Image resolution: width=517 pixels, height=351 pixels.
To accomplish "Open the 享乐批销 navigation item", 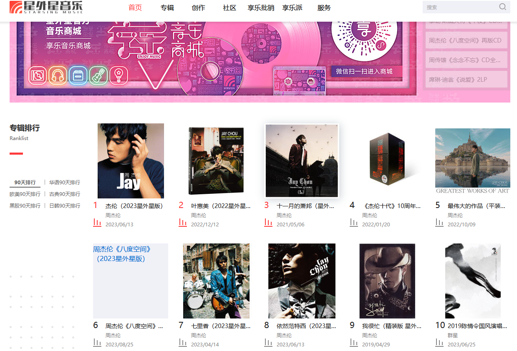I will [x=261, y=8].
